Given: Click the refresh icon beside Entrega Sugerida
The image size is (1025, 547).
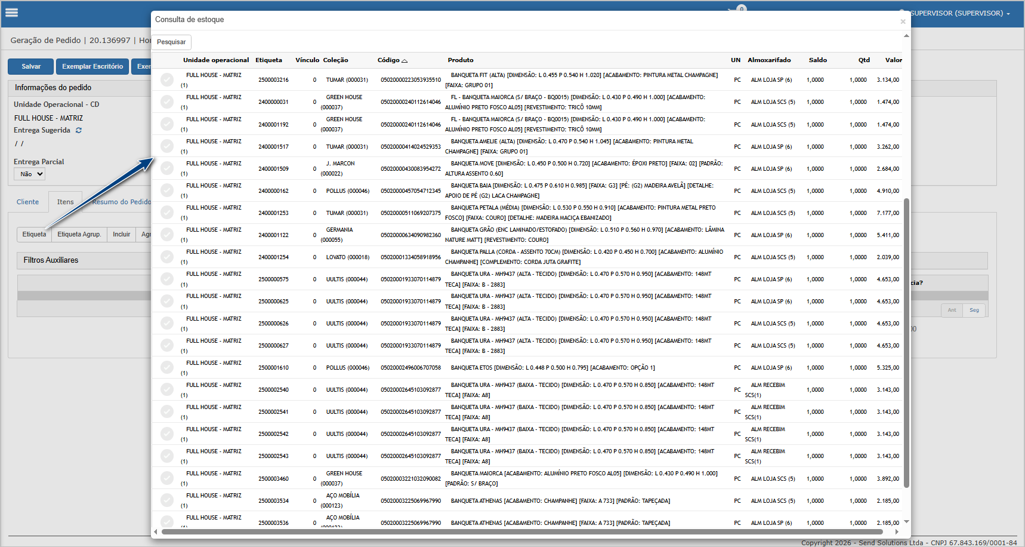Looking at the screenshot, I should point(79,130).
